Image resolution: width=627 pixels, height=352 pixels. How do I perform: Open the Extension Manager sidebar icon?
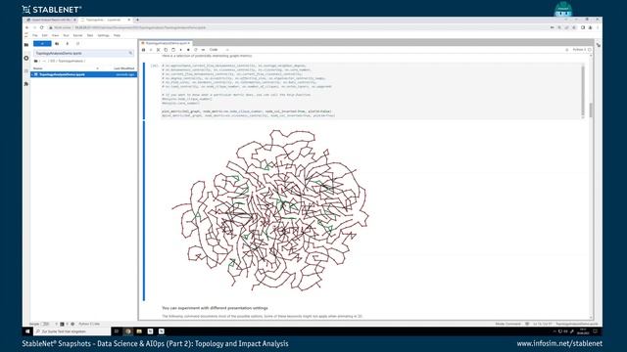pos(26,84)
